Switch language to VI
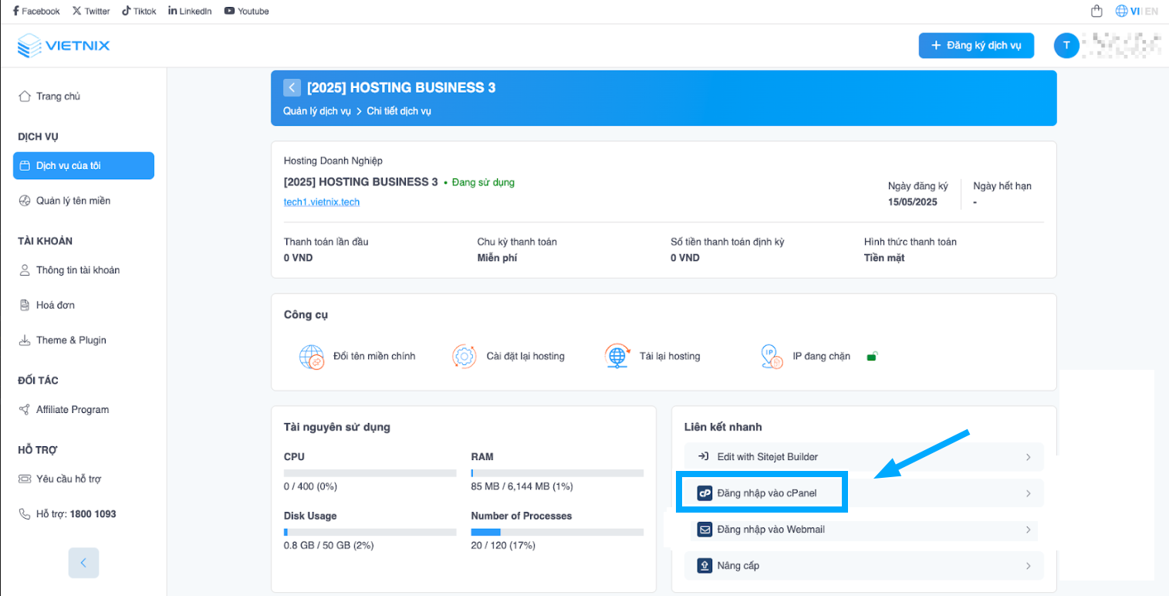Image resolution: width=1169 pixels, height=596 pixels. tap(1135, 10)
